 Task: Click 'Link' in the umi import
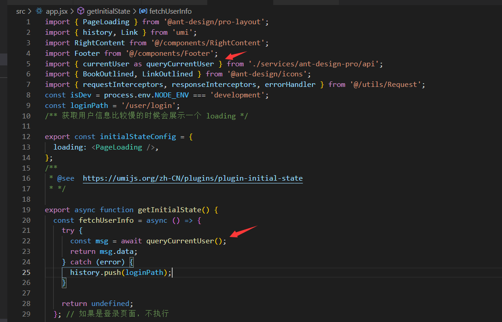tap(129, 32)
